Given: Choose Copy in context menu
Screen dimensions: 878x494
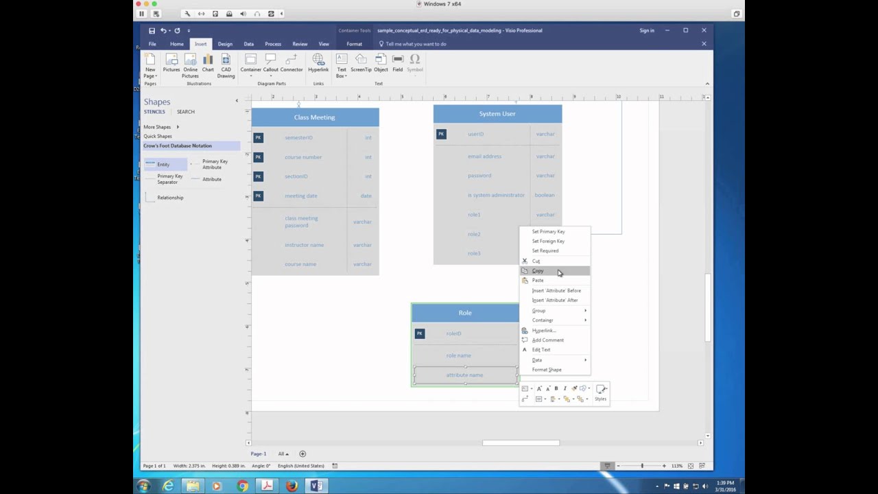Looking at the screenshot, I should pos(554,271).
